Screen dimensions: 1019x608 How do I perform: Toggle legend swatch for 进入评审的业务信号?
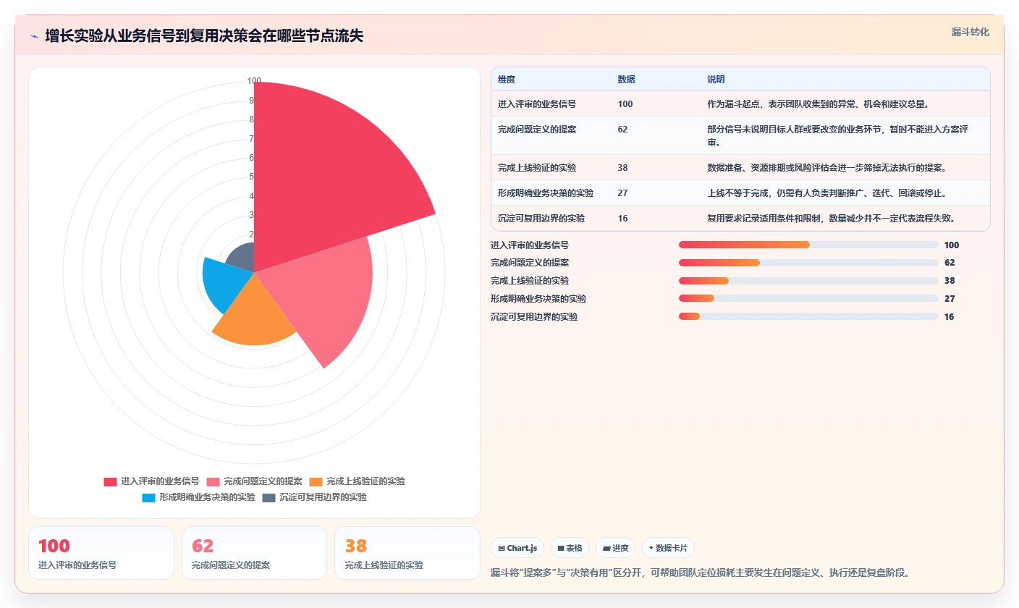pyautogui.click(x=110, y=481)
